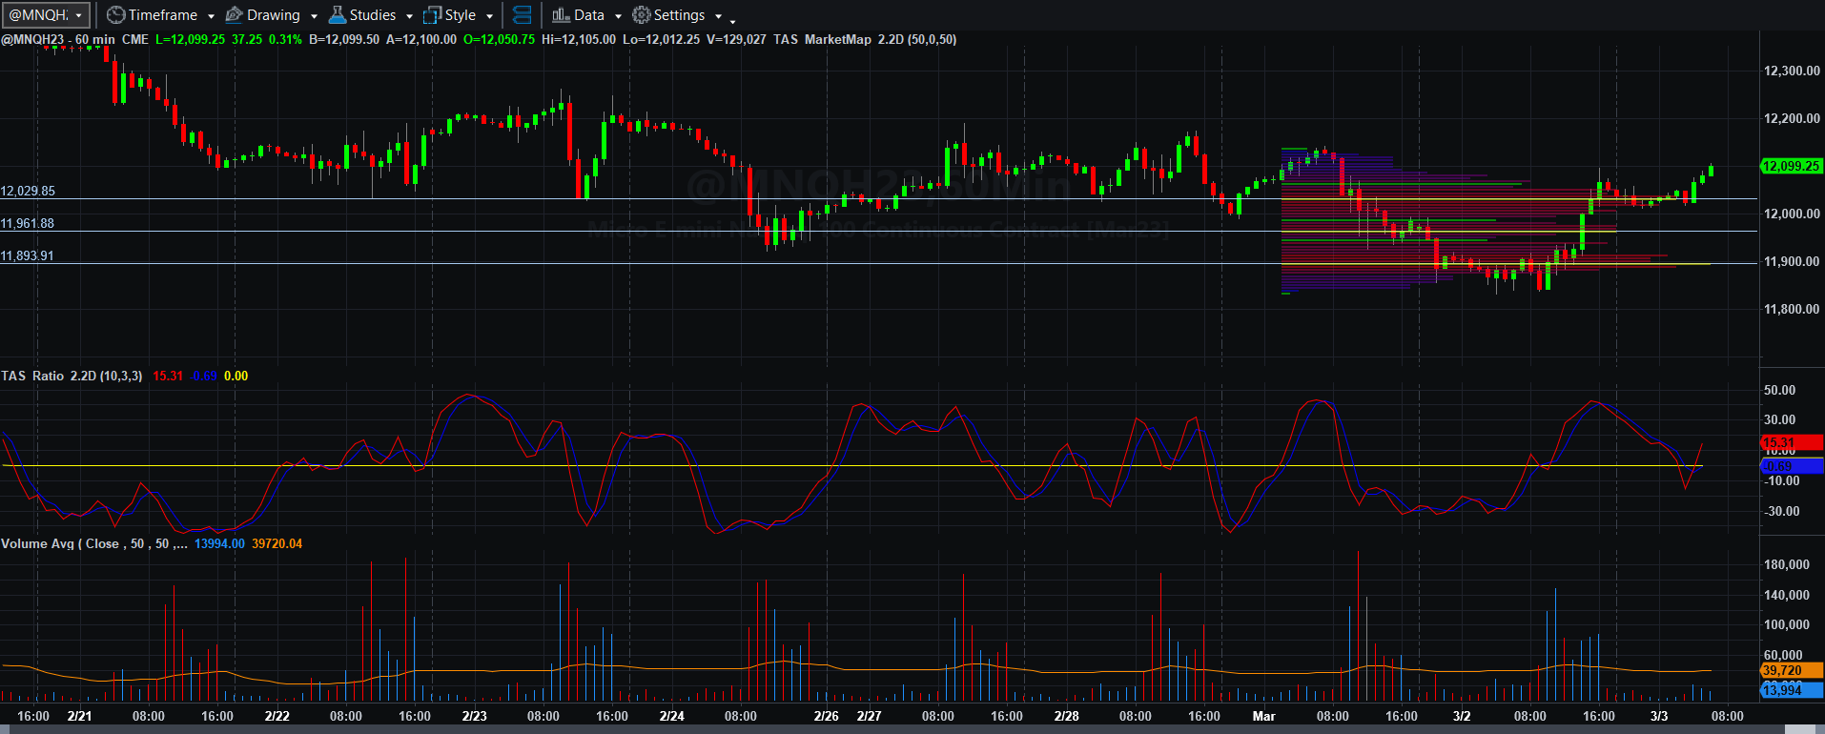The image size is (1825, 734).
Task: Expand the Drawing dropdown arrow
Action: (x=314, y=16)
